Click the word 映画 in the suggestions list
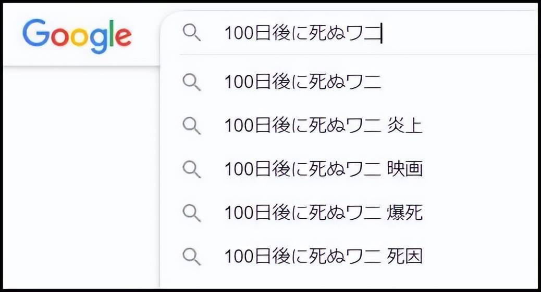541x292 pixels. (x=405, y=169)
